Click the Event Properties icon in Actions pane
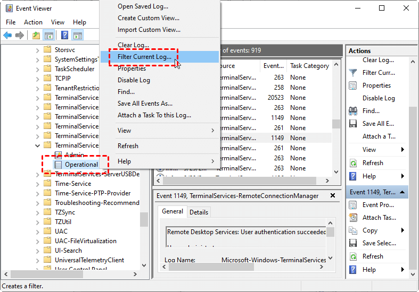The image size is (419, 292). tap(352, 205)
